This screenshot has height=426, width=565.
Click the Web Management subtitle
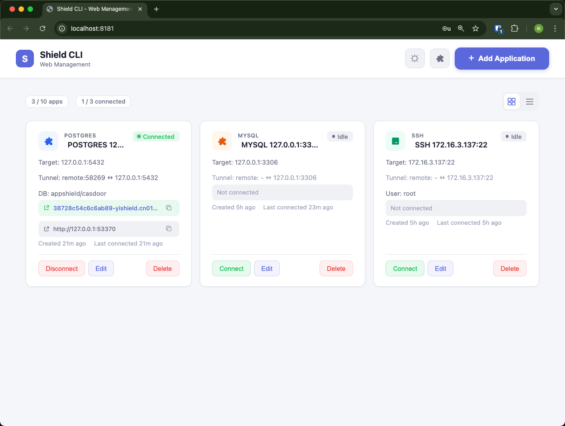point(65,65)
